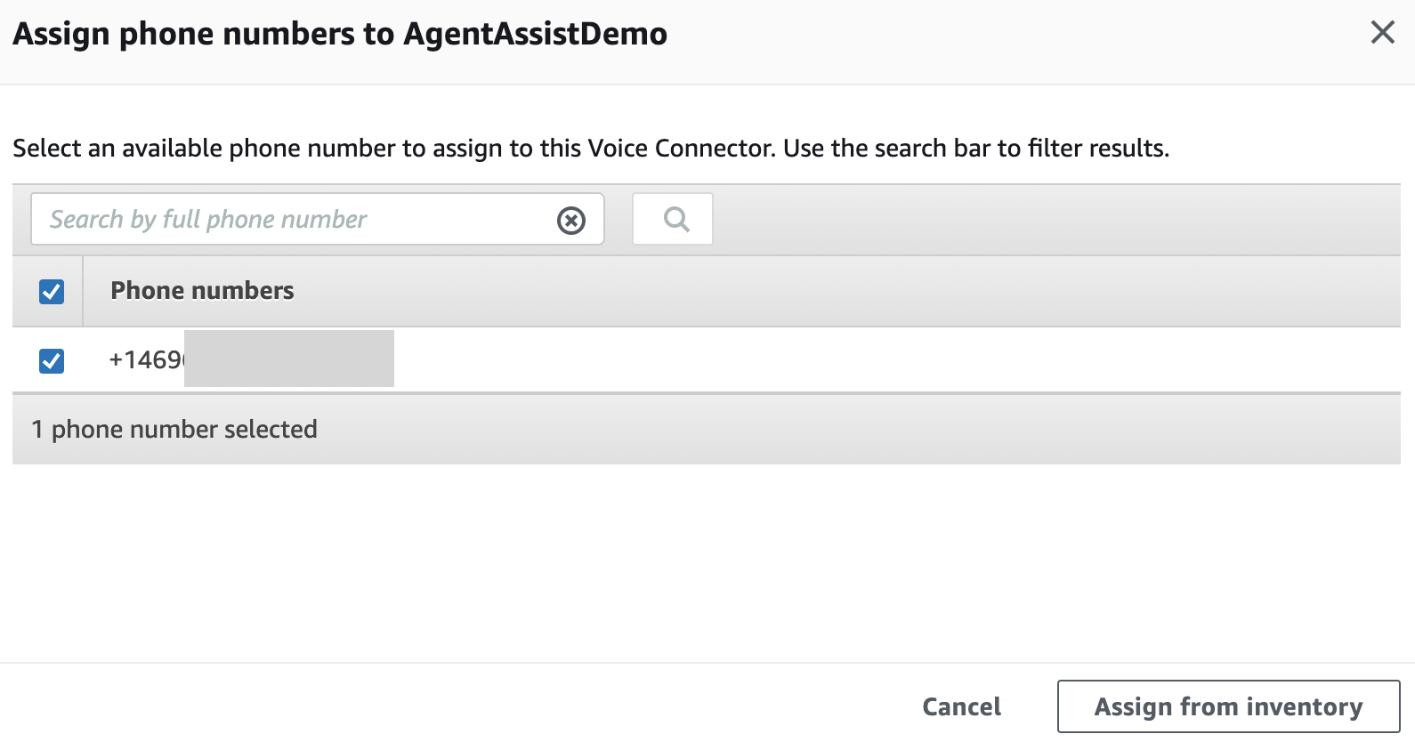Toggle the select-all Phone numbers checkbox

[x=52, y=291]
